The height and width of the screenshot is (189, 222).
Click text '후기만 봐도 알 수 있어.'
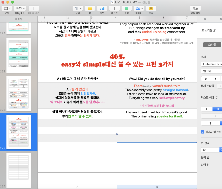coord(77,116)
